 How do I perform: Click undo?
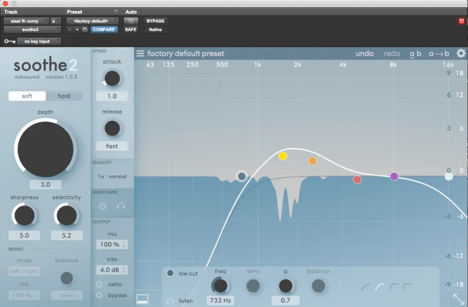tap(365, 54)
